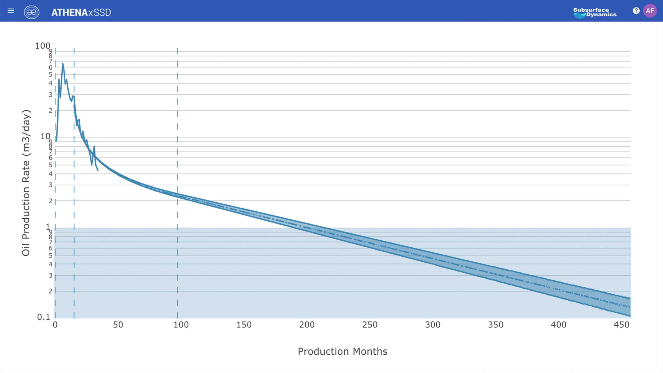Click the circular Athena logo icon

(32, 12)
